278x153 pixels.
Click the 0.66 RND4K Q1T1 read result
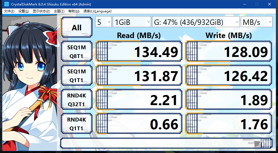coord(139,124)
